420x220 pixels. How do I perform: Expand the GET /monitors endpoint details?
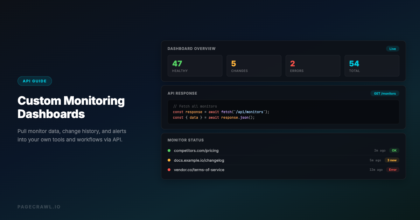(x=385, y=93)
